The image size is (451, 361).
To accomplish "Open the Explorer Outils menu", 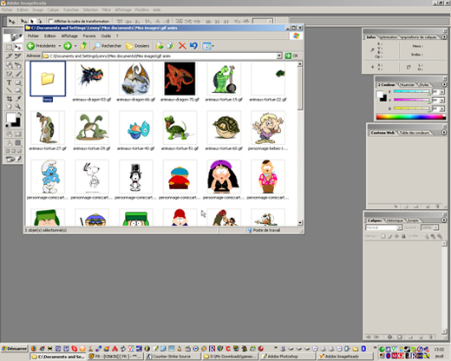I will (106, 36).
